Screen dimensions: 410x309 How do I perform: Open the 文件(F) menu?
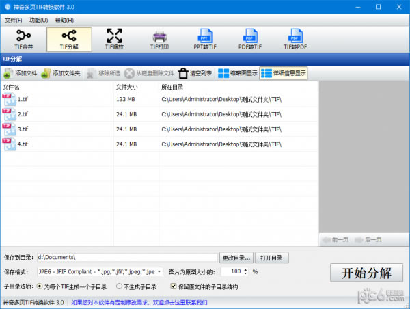click(14, 20)
